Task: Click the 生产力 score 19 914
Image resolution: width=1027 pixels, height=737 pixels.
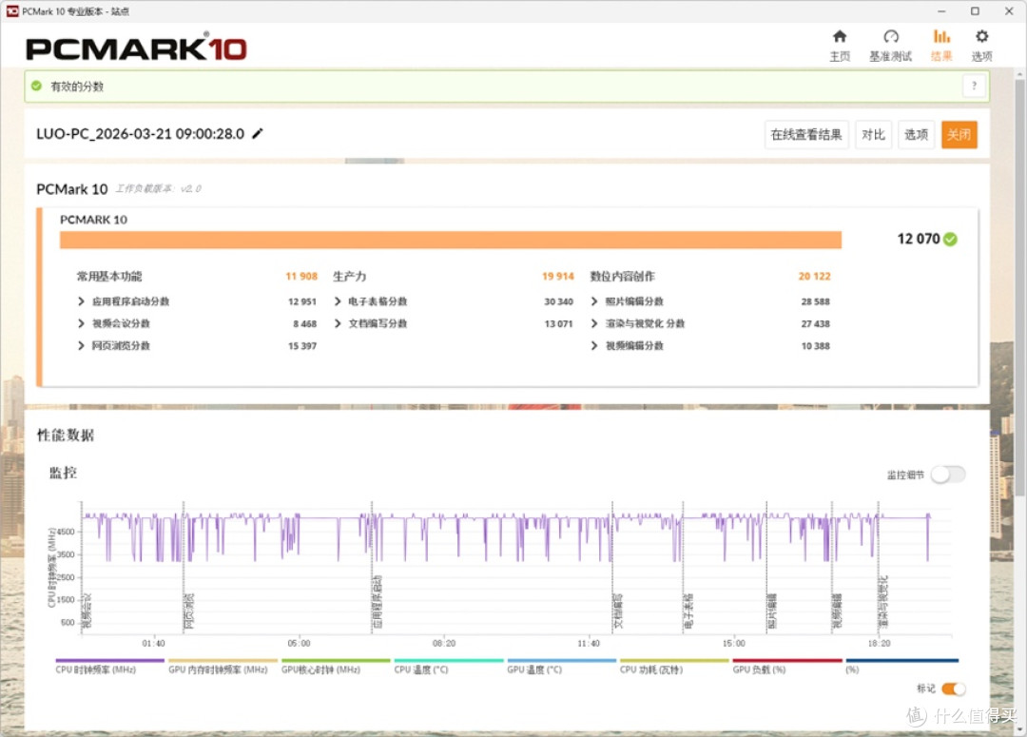Action: [x=558, y=277]
